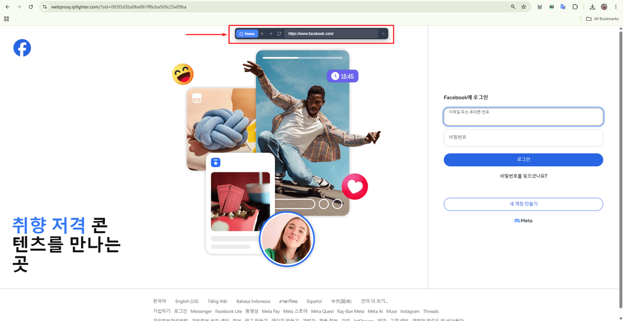
Task: Open 언어 더 보기 more languages
Action: (x=374, y=301)
